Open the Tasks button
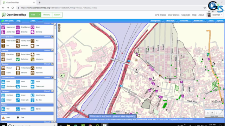225x126 pixels. tap(211, 21)
